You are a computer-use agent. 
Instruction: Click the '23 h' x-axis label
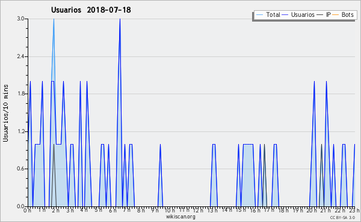(354, 210)
